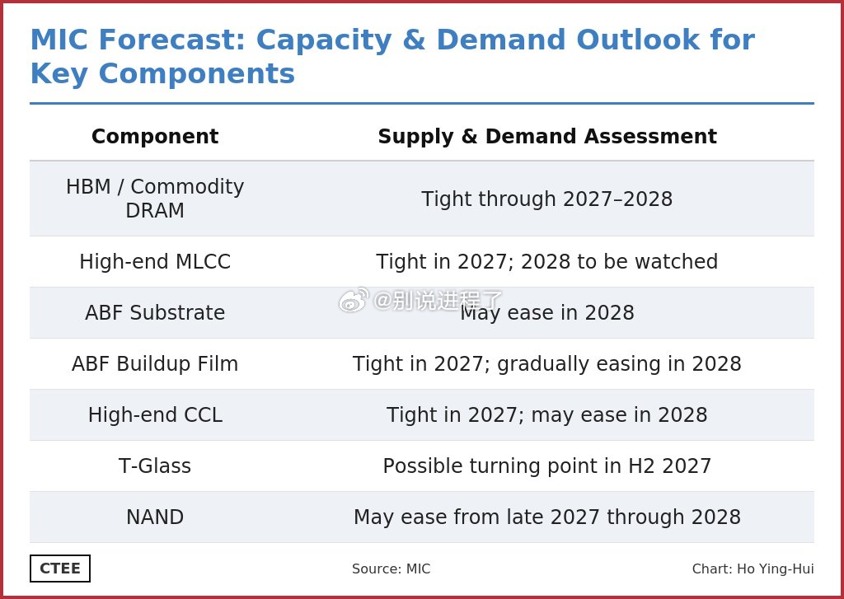Screen dimensions: 844x599
Task: Click the CTEE logo box
Action: [59, 569]
